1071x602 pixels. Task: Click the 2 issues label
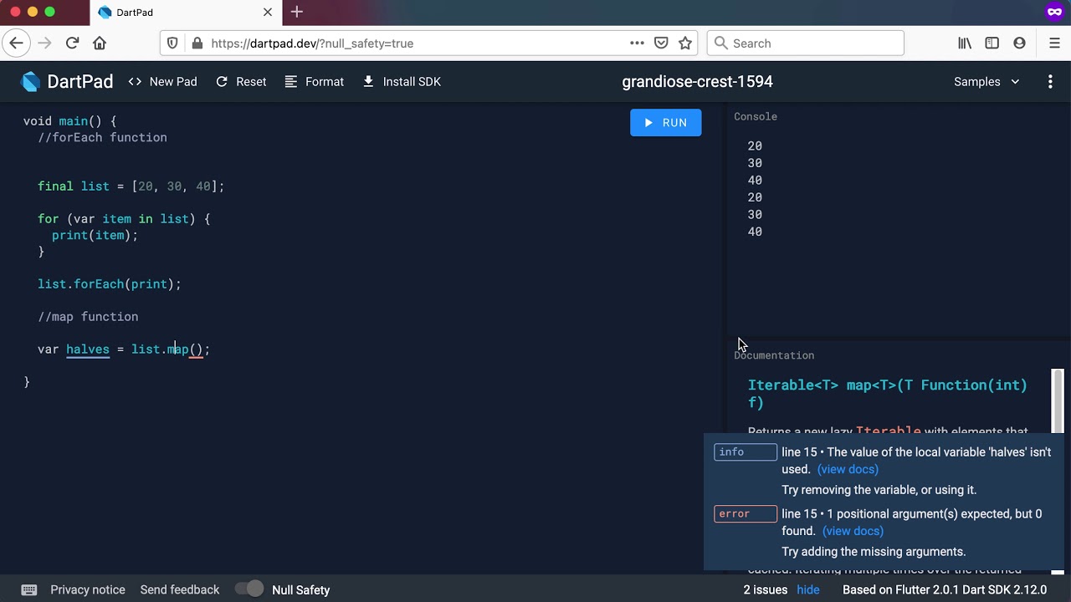[766, 589]
